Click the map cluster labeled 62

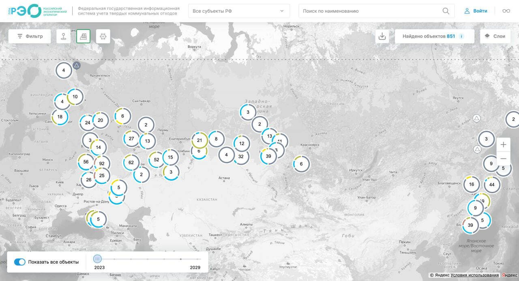[131, 163]
